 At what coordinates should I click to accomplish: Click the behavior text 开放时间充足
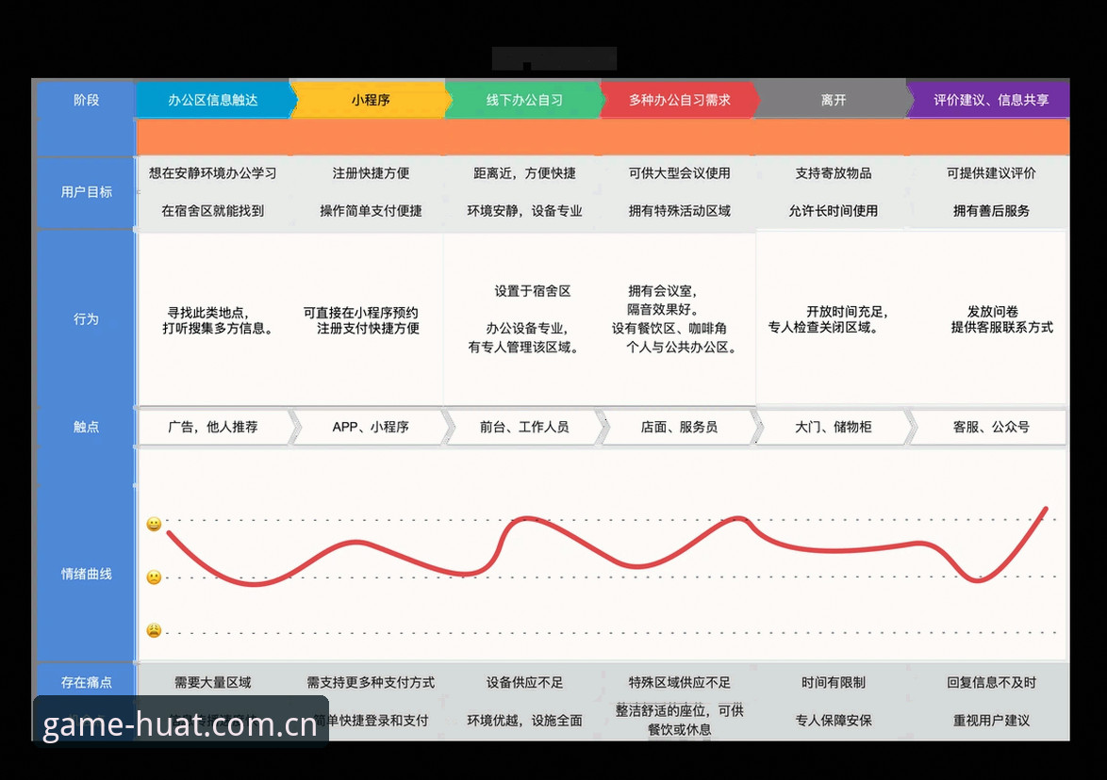pyautogui.click(x=848, y=312)
